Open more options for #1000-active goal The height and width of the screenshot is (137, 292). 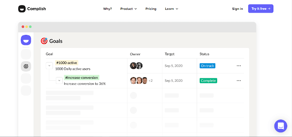click(239, 66)
